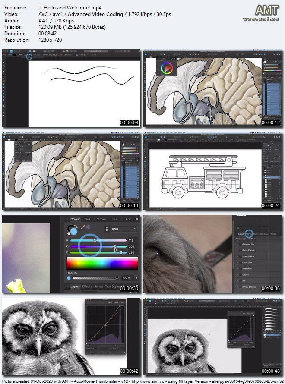Click the B slider handle
The image size is (285, 384).
(121, 252)
